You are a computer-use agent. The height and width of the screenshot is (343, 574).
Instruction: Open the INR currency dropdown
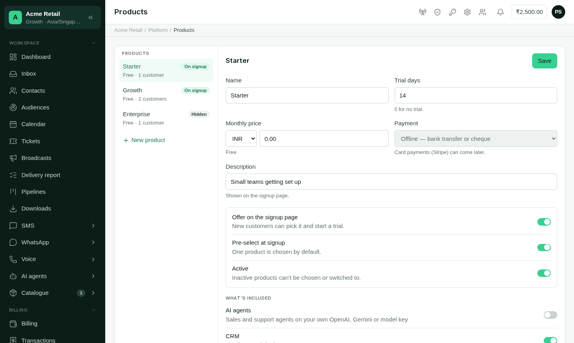[241, 138]
